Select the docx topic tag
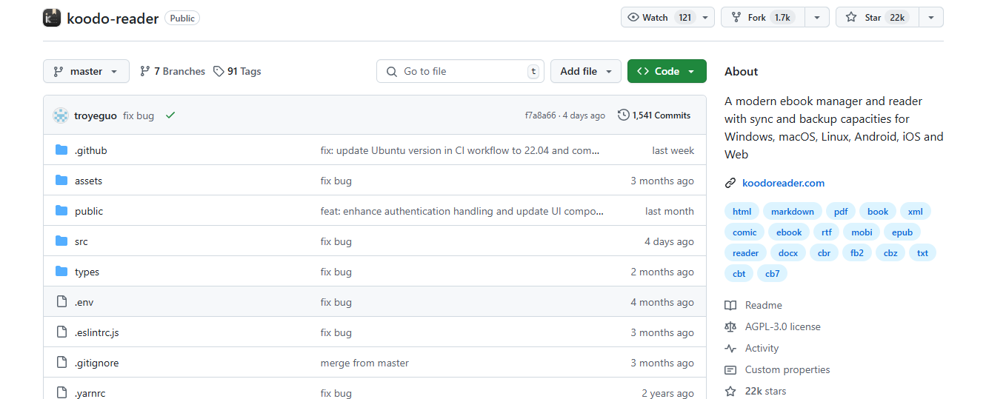 (788, 253)
